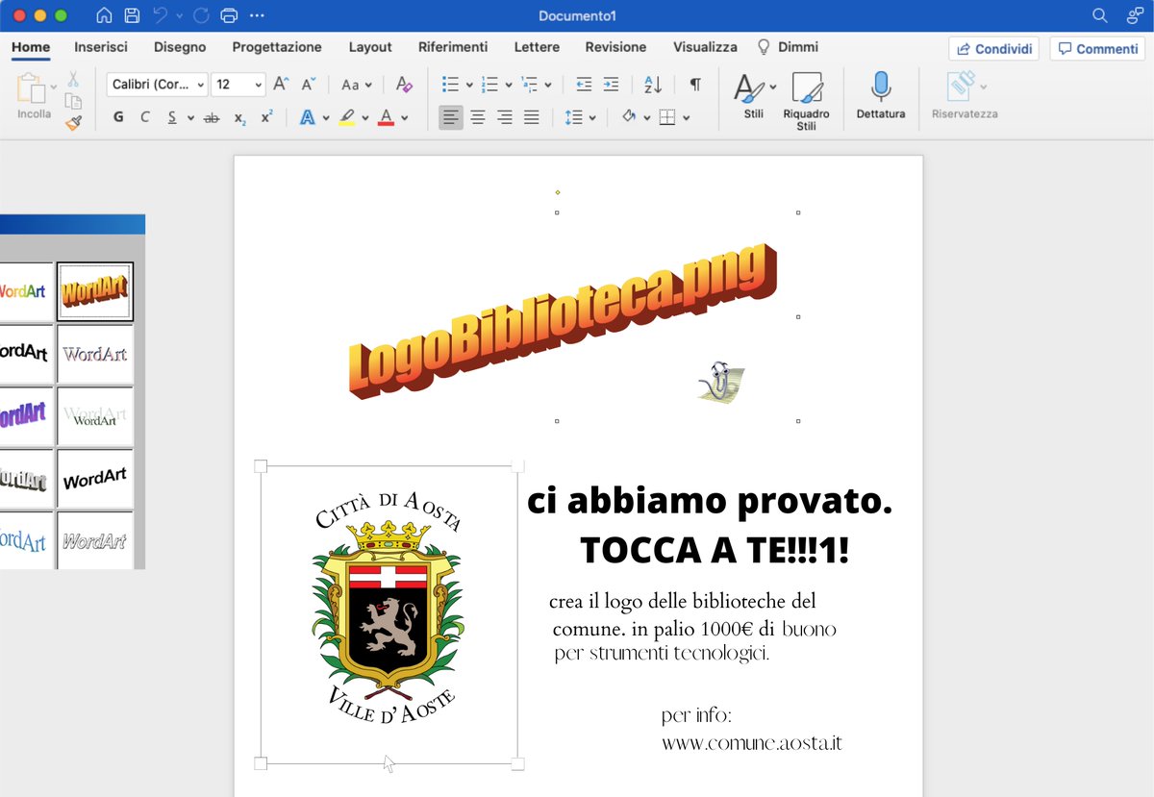The image size is (1154, 797).
Task: Select the LogoBiblioteca.png WordArt object
Action: click(x=563, y=320)
